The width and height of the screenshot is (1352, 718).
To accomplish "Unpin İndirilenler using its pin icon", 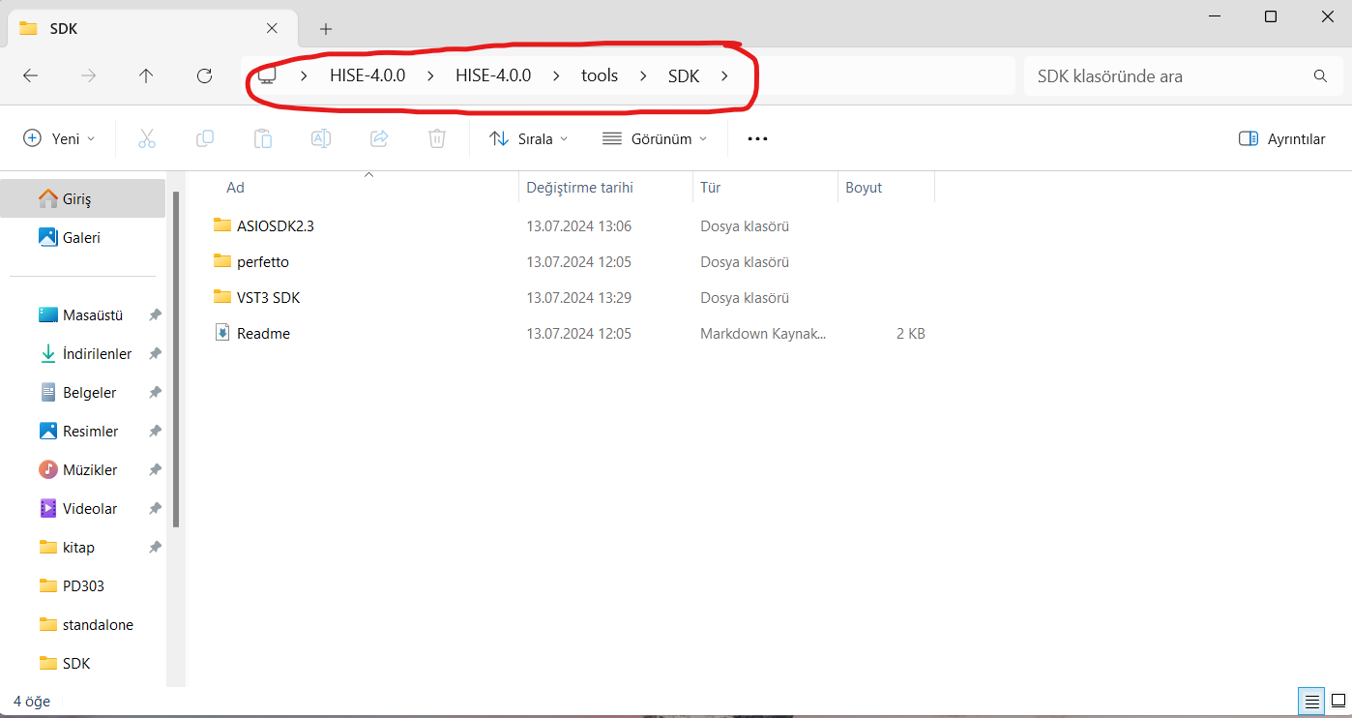I will coord(155,354).
